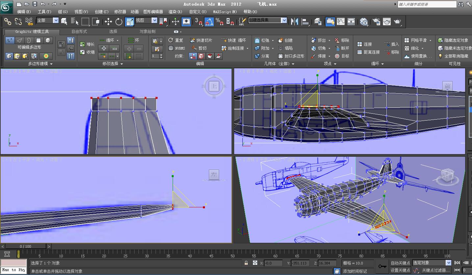The height and width of the screenshot is (275, 472).
Task: Click the Weld (焊接) tool
Action: pos(319,56)
